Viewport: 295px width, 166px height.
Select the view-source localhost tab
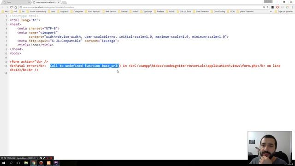[x=46, y=2]
